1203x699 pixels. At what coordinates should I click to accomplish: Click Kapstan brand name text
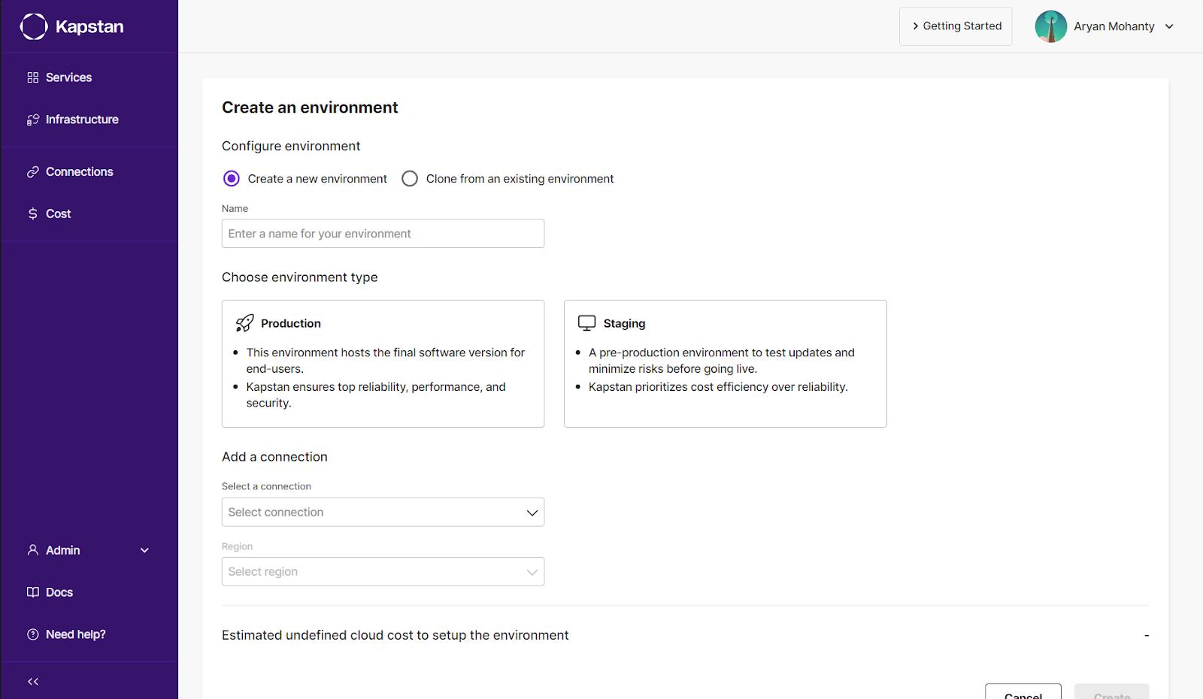point(89,27)
